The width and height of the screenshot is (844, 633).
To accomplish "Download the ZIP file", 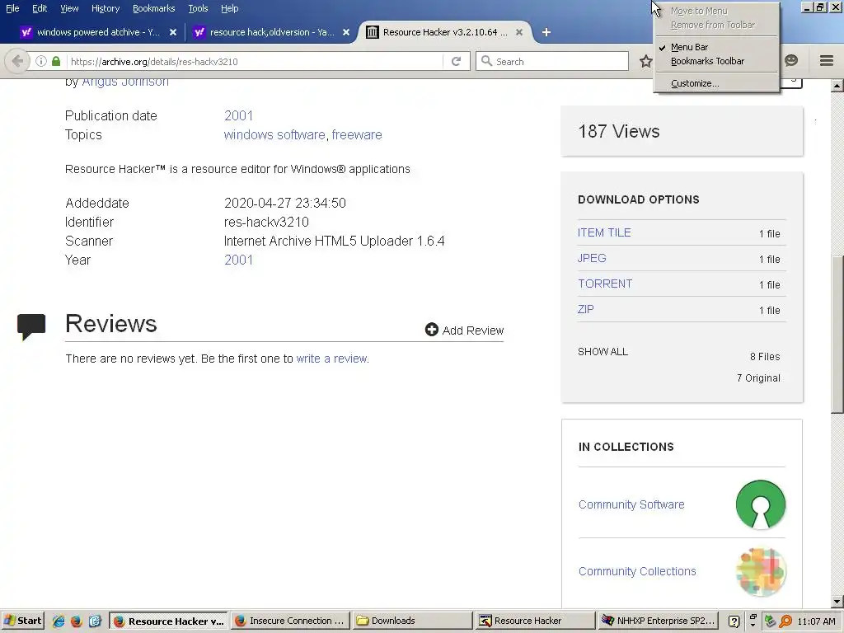I will pyautogui.click(x=586, y=310).
